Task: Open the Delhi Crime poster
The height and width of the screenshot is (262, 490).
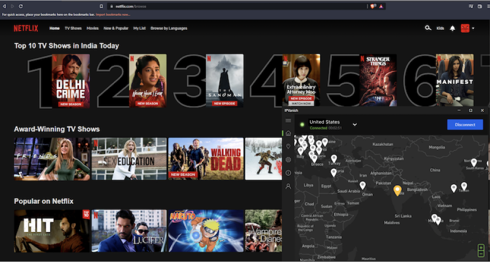Action: (70, 81)
